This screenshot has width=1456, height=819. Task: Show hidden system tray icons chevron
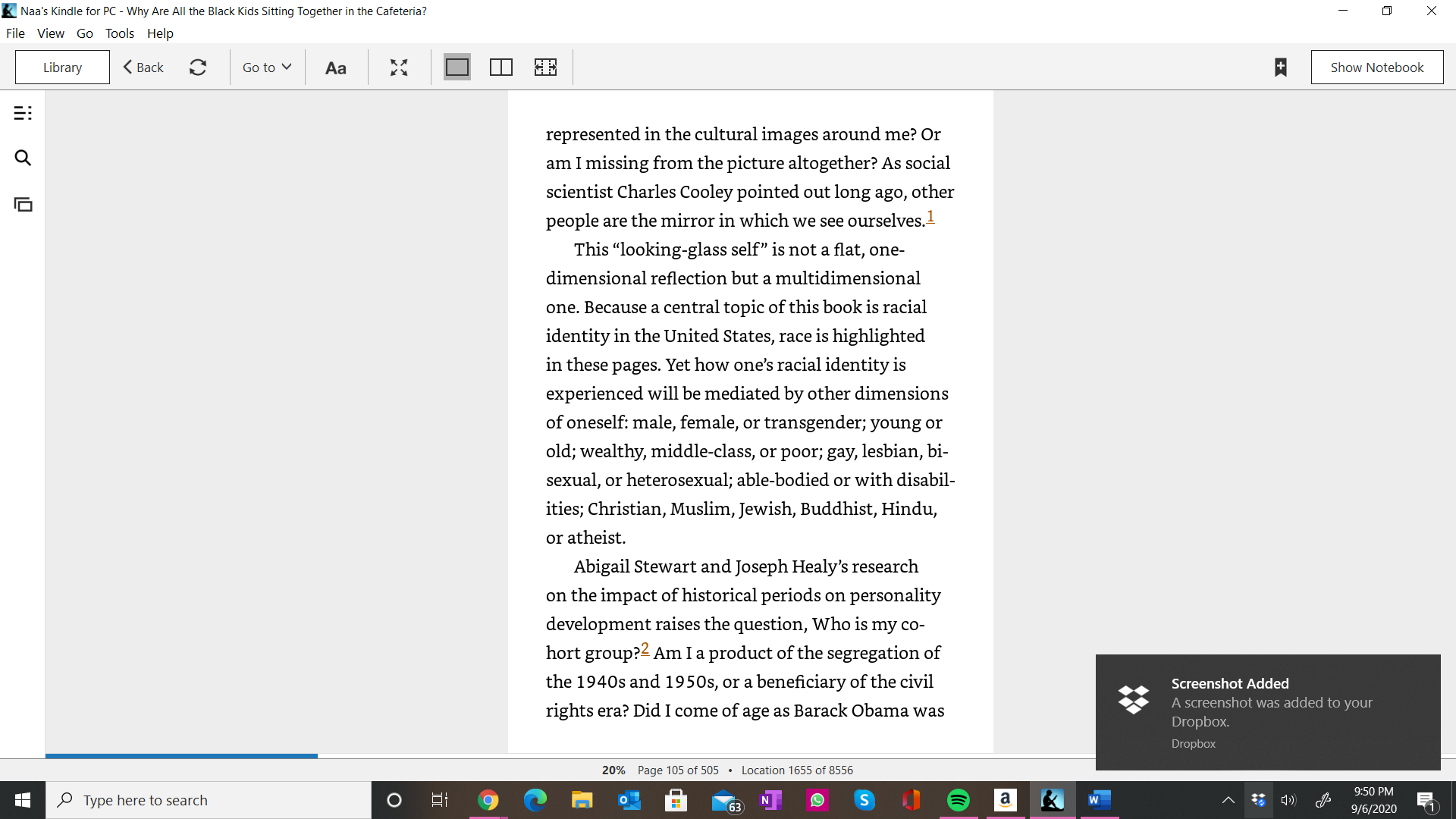[x=1228, y=800]
